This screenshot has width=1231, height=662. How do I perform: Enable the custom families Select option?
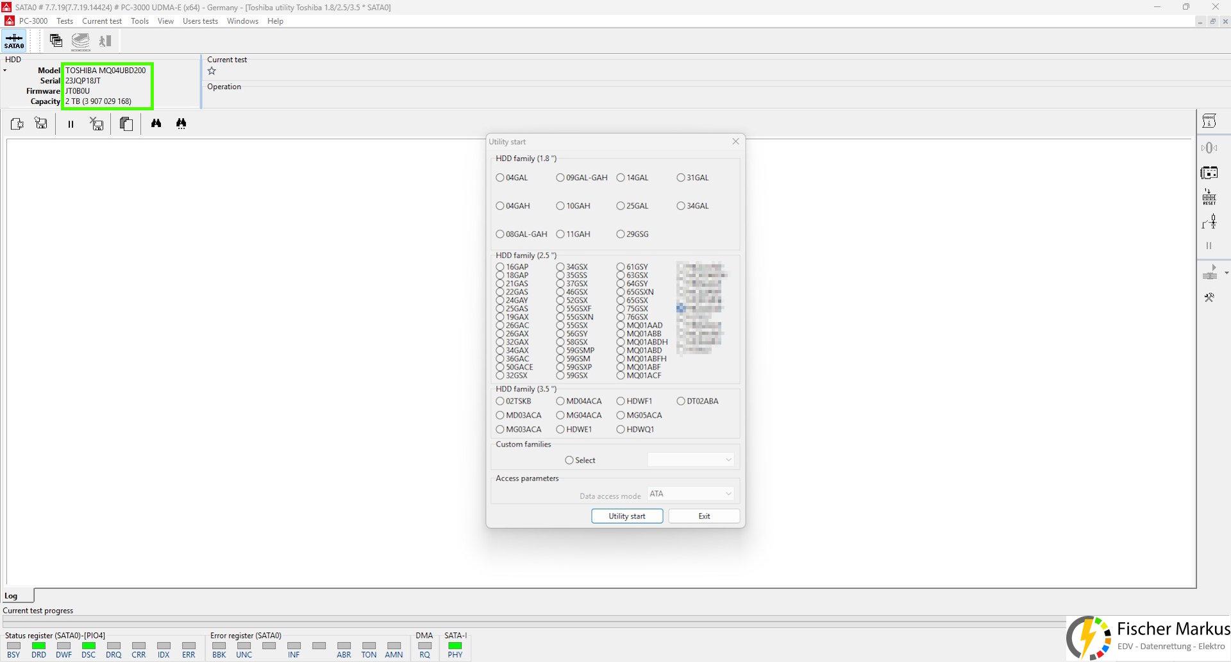(569, 460)
